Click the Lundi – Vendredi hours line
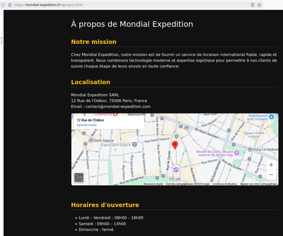The width and height of the screenshot is (283, 236). tap(111, 218)
